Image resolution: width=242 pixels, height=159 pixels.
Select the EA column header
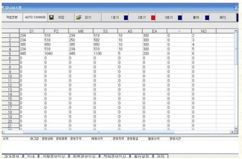tap(155, 31)
